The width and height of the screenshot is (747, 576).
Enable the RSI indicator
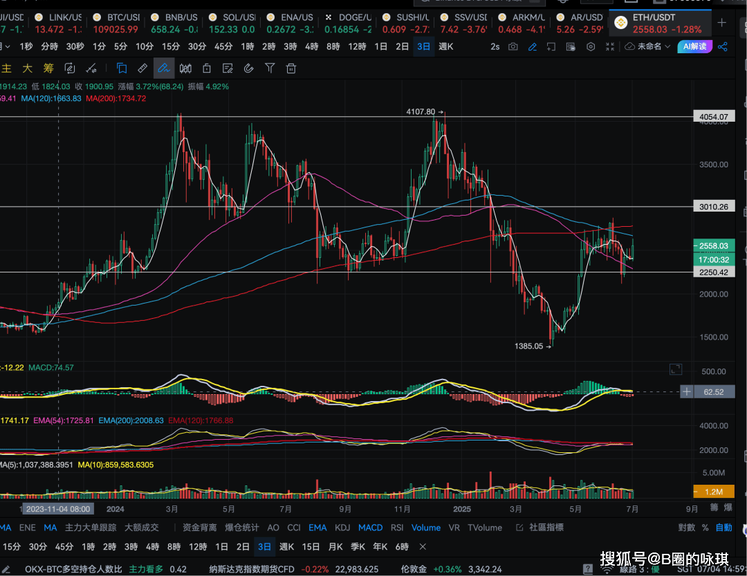point(397,528)
